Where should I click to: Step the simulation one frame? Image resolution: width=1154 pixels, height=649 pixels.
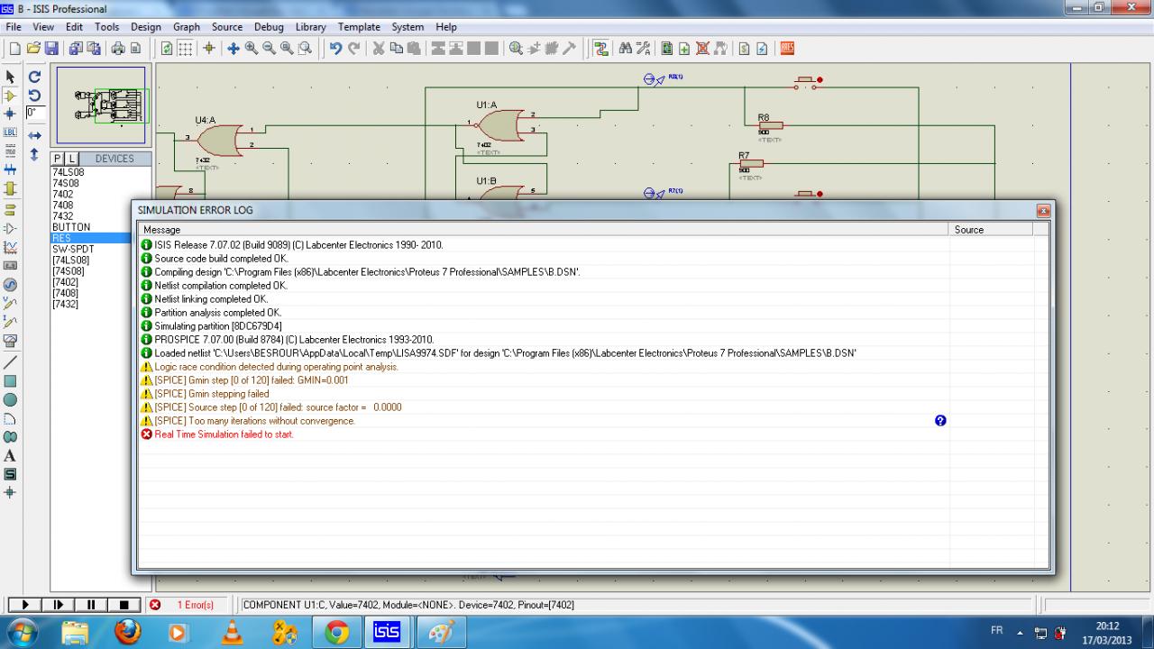point(59,605)
